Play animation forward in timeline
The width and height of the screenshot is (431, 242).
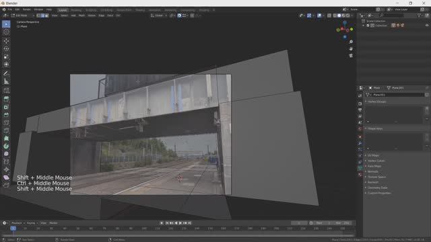pos(180,223)
